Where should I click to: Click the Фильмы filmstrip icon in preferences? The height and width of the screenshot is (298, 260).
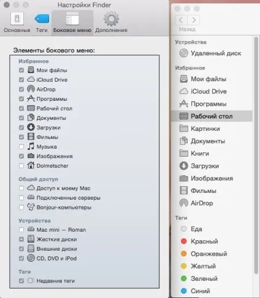(31, 136)
